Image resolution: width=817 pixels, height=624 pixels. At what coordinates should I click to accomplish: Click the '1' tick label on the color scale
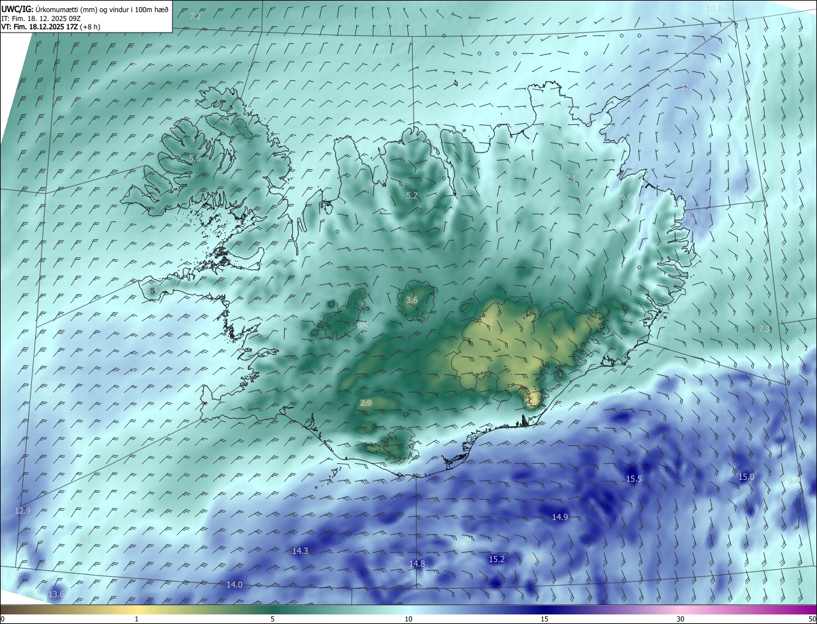tap(137, 619)
